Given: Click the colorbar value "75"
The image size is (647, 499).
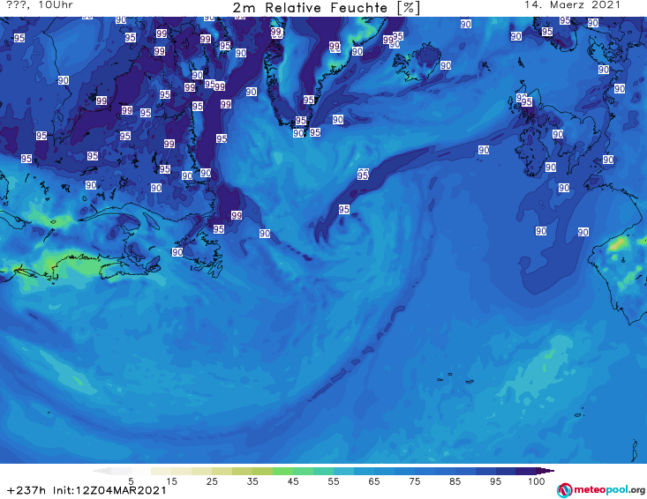Looking at the screenshot, I should (x=414, y=481).
